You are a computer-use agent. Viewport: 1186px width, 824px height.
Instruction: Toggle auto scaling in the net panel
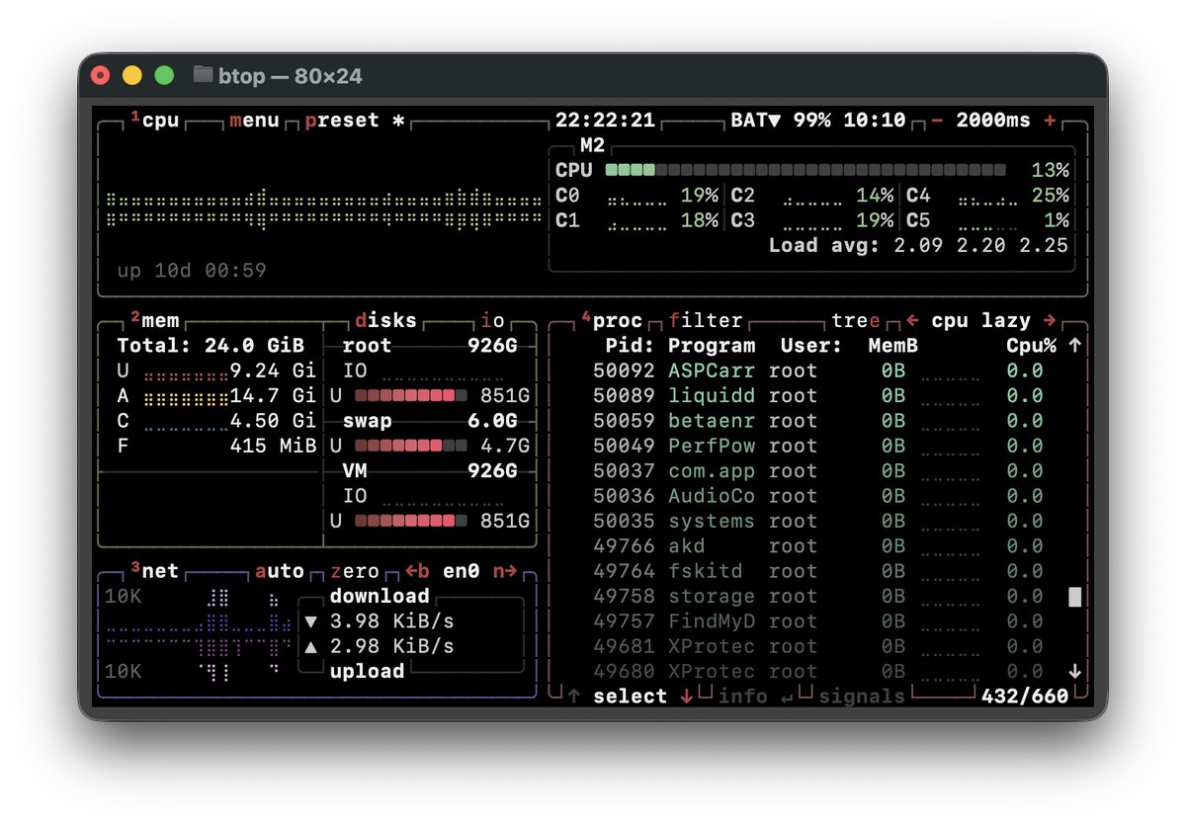pos(281,570)
